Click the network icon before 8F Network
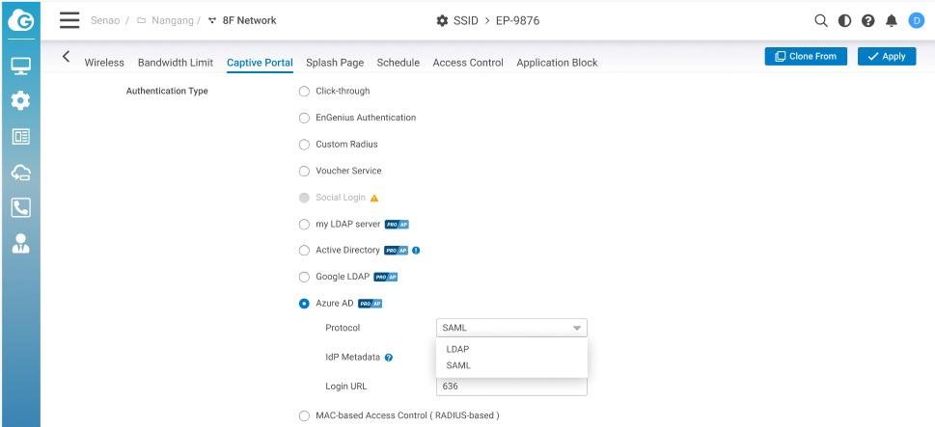935x427 pixels. (212, 20)
